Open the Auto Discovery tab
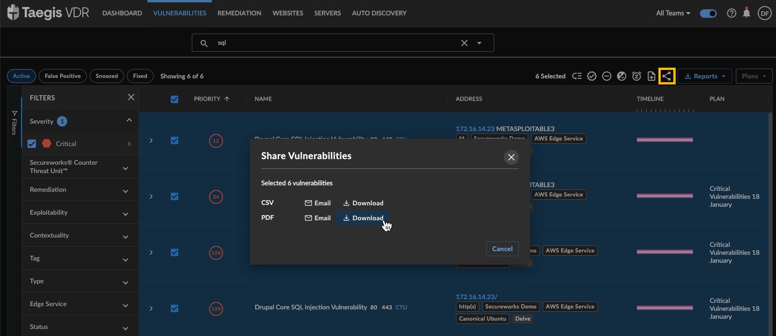This screenshot has height=336, width=776. 379,13
